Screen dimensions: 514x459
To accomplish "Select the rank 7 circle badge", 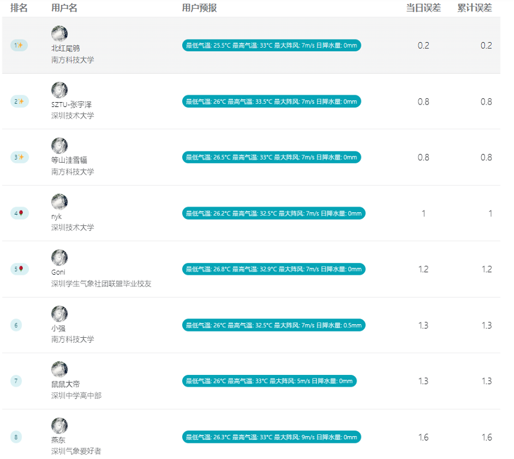I will pos(16,381).
